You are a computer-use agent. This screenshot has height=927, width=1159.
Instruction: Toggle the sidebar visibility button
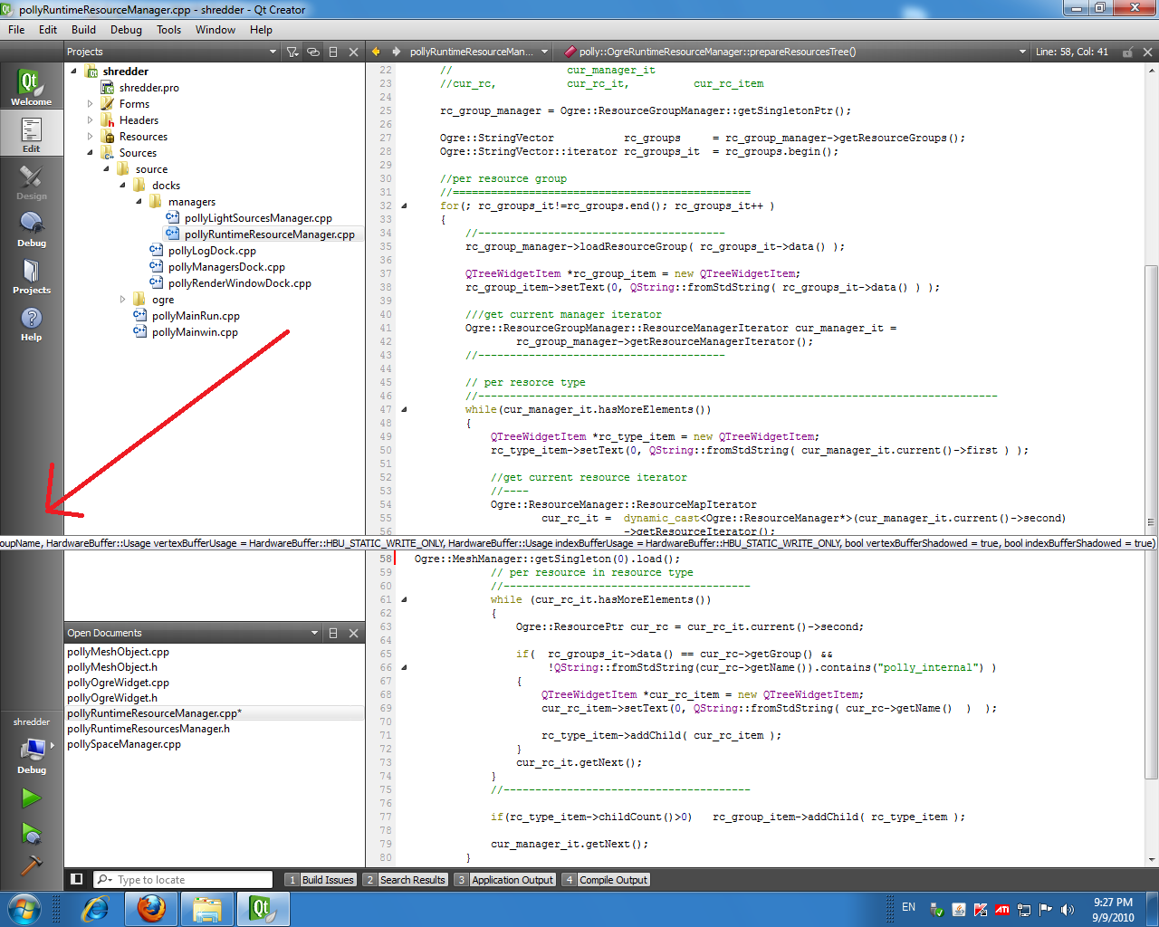[x=77, y=879]
